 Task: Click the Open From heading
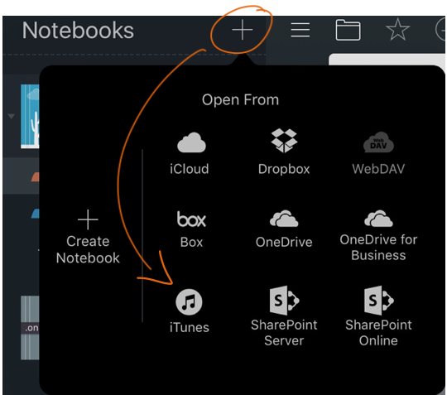240,100
